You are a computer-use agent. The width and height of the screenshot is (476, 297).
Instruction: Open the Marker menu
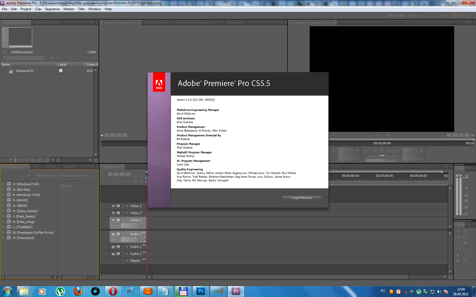tap(69, 9)
